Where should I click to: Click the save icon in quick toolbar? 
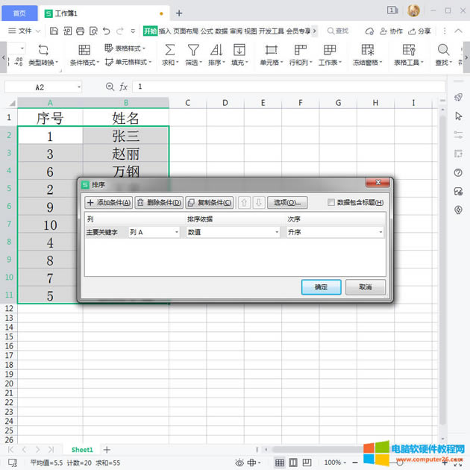pyautogui.click(x=54, y=31)
